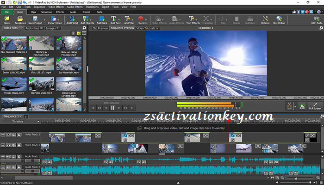Expand Add Title dropdown arrow

click(132, 20)
